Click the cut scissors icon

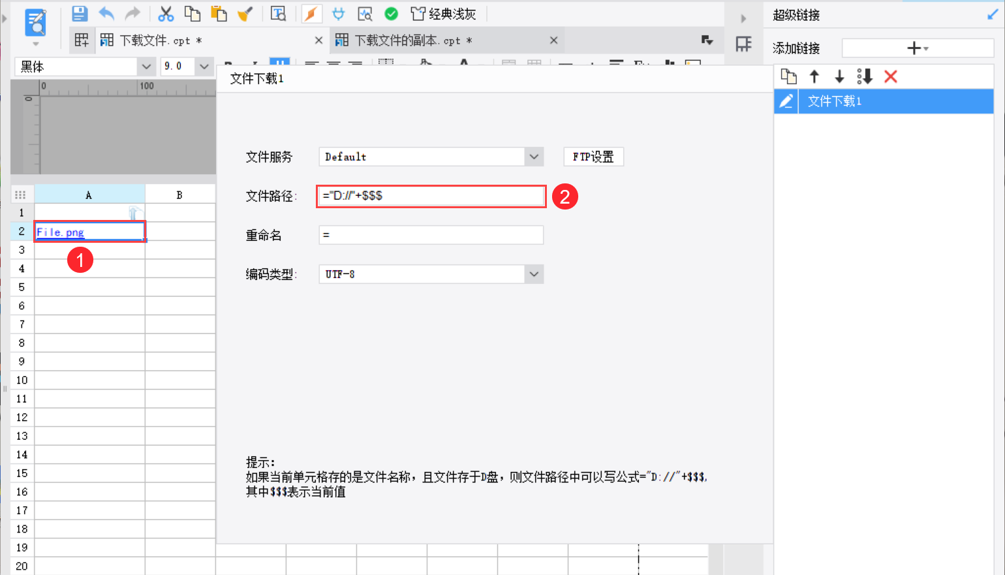pos(166,14)
